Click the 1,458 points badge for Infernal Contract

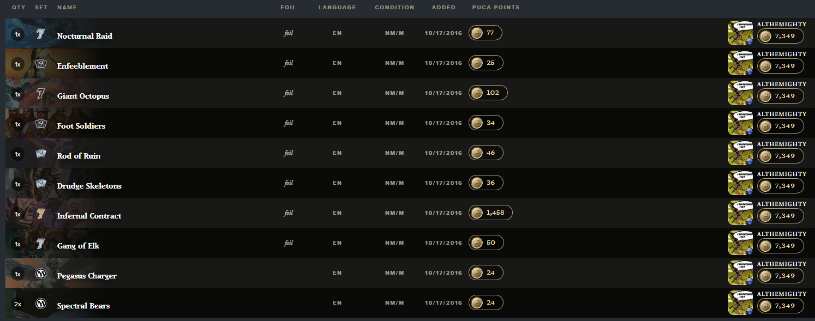pyautogui.click(x=490, y=213)
